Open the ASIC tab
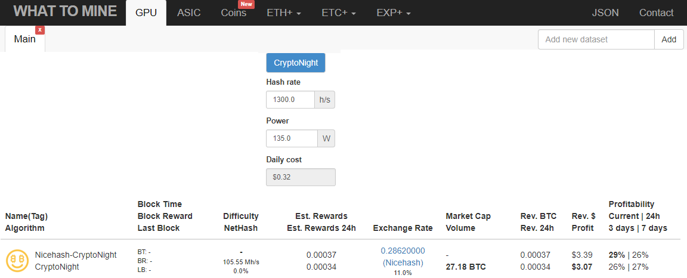Image resolution: width=687 pixels, height=278 pixels. click(189, 13)
